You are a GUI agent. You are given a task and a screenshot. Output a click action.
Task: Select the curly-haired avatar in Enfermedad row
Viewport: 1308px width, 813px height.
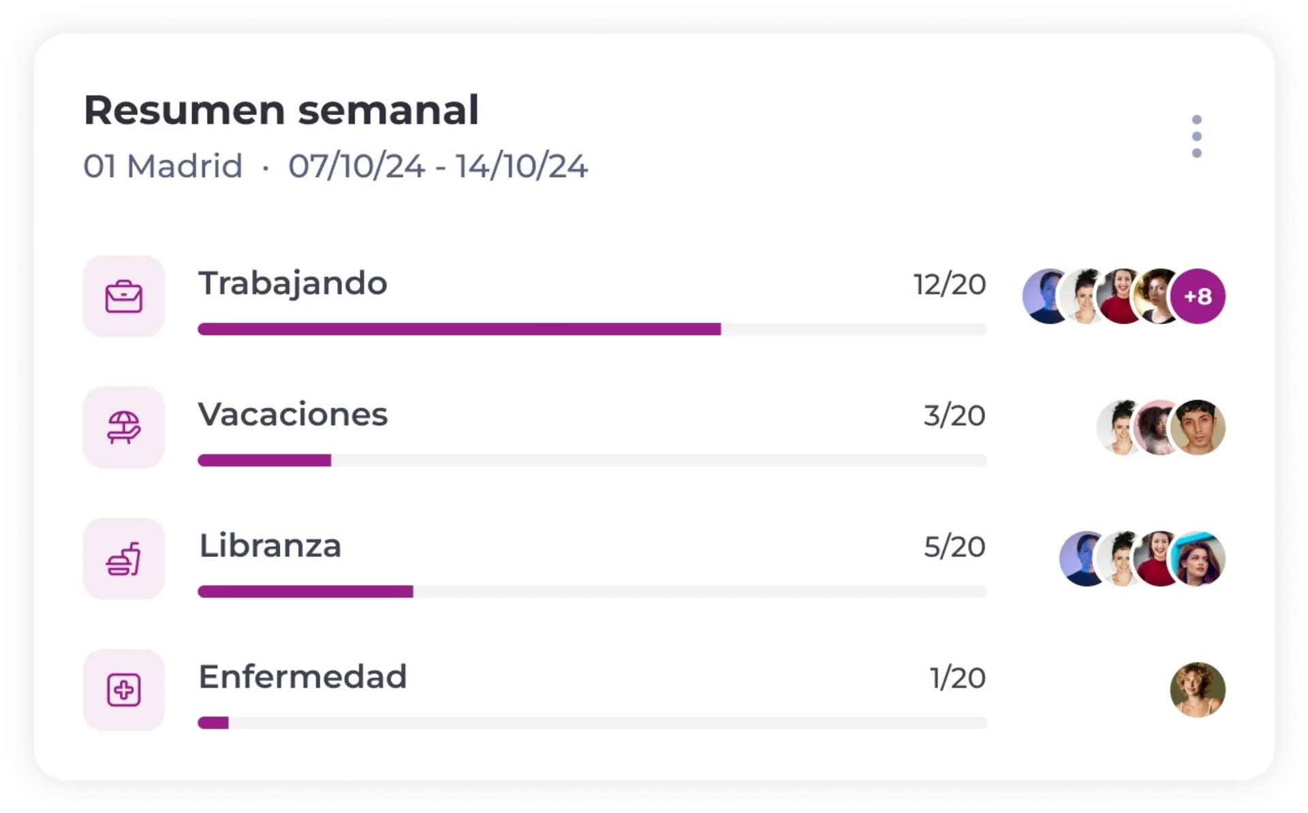(1198, 690)
